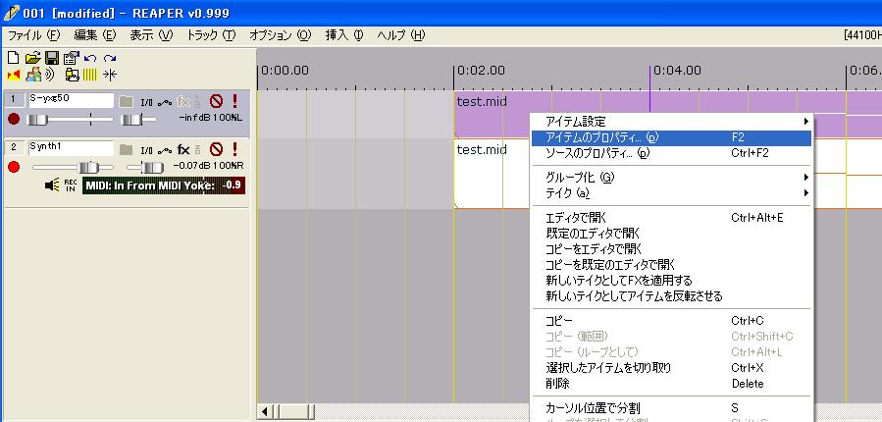Toggle the FX ON bypass on track Synth1

point(197,150)
